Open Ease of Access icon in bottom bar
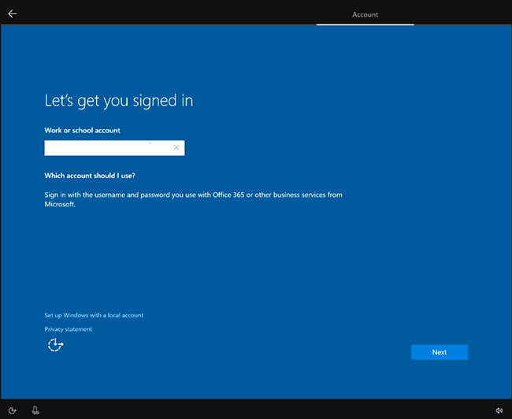The image size is (512, 419). pyautogui.click(x=12, y=410)
